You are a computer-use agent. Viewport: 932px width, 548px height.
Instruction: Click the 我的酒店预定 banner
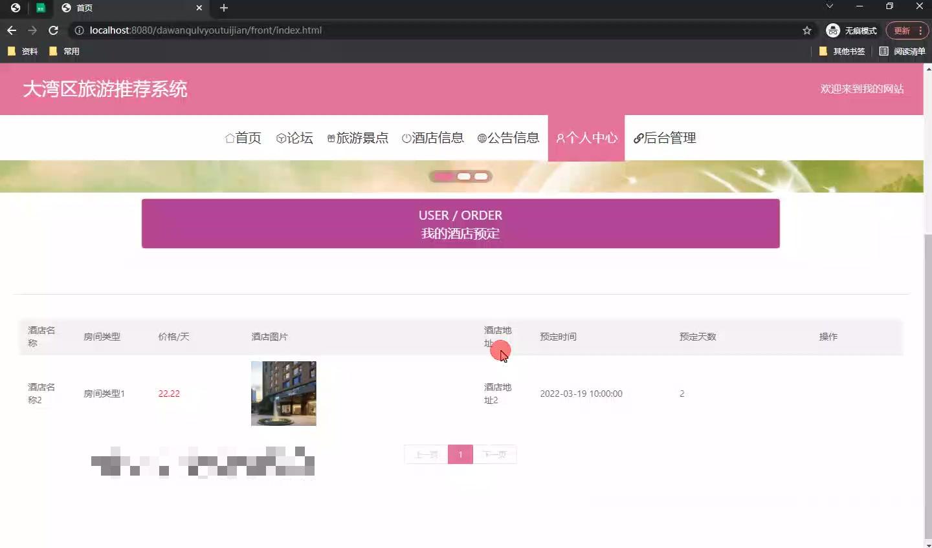click(x=461, y=224)
